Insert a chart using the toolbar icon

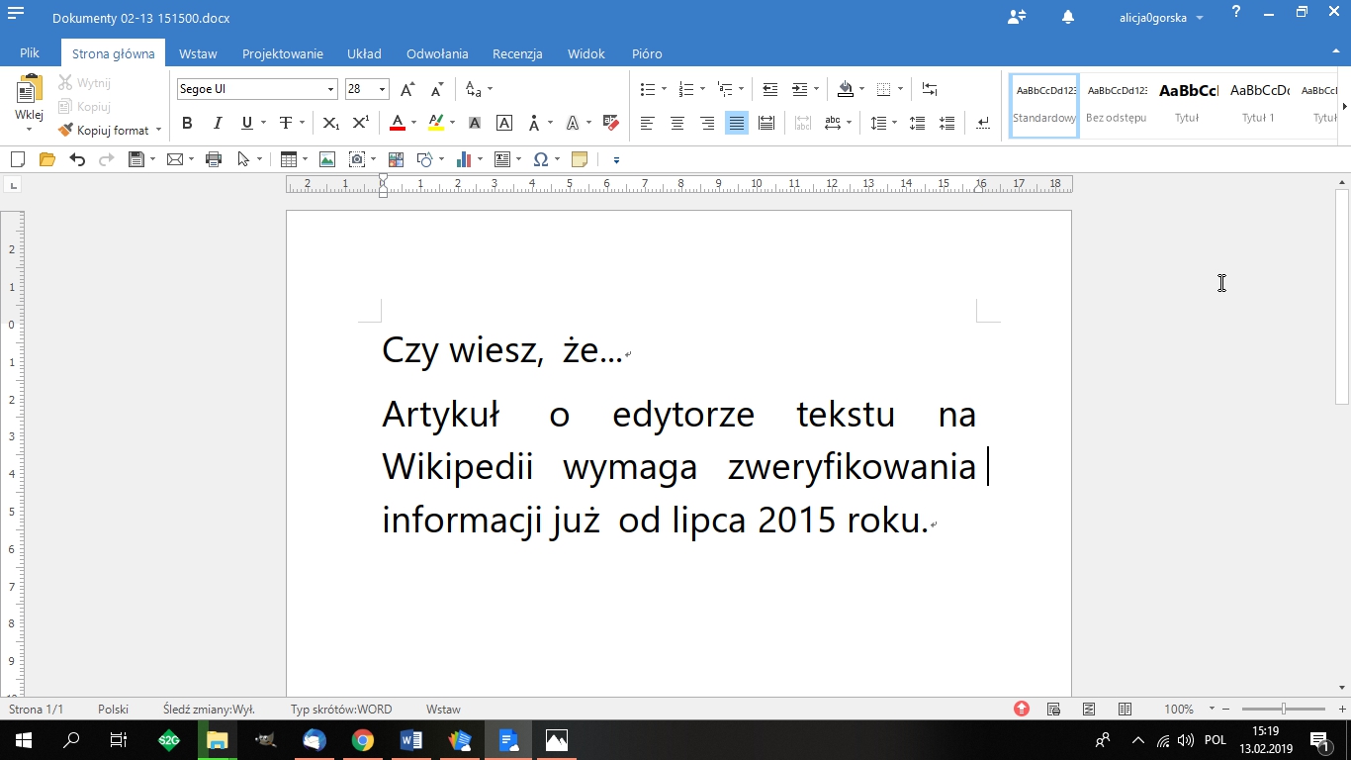[x=463, y=158]
